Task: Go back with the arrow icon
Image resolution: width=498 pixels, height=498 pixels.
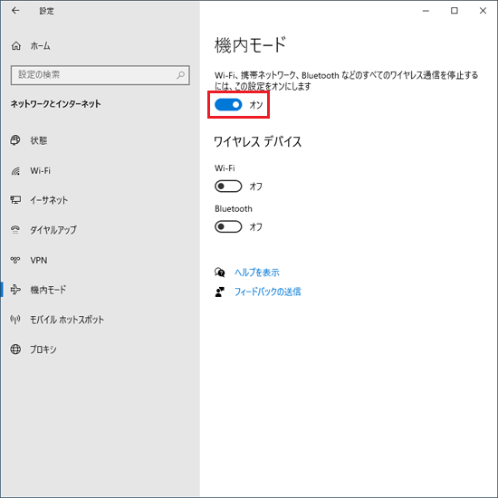Action: pyautogui.click(x=15, y=11)
